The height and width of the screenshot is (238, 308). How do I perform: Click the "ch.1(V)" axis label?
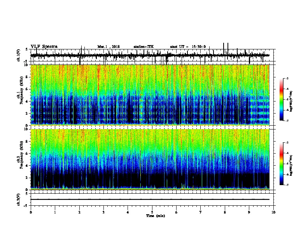click(x=19, y=55)
